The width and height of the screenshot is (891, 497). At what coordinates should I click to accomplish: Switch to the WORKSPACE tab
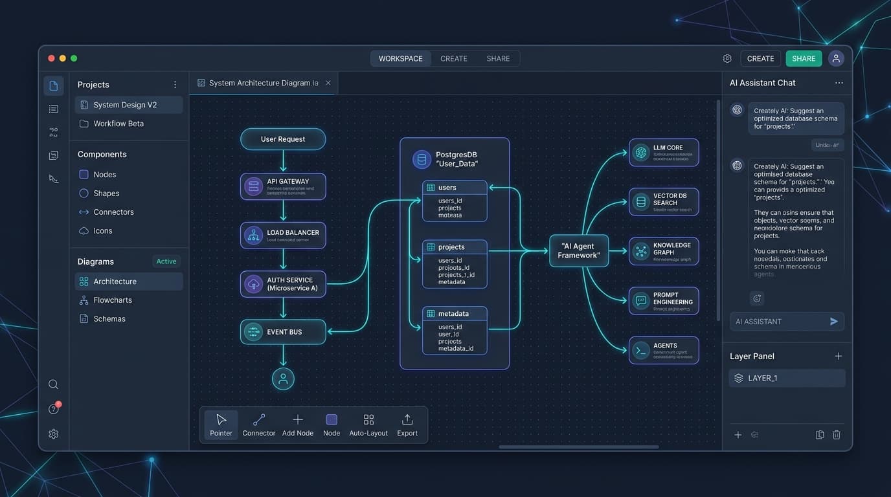(401, 58)
